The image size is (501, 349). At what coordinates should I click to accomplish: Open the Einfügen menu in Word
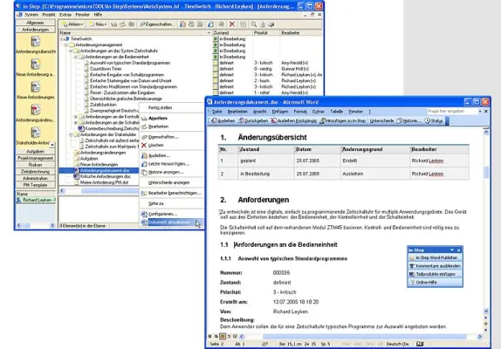[x=280, y=112]
